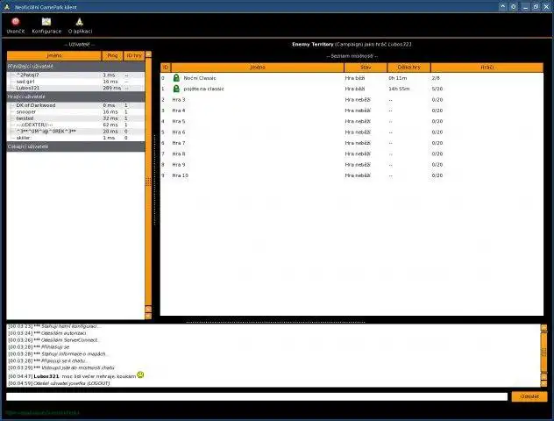Sort rooms by Hráči column header
The width and height of the screenshot is (554, 421).
[487, 68]
